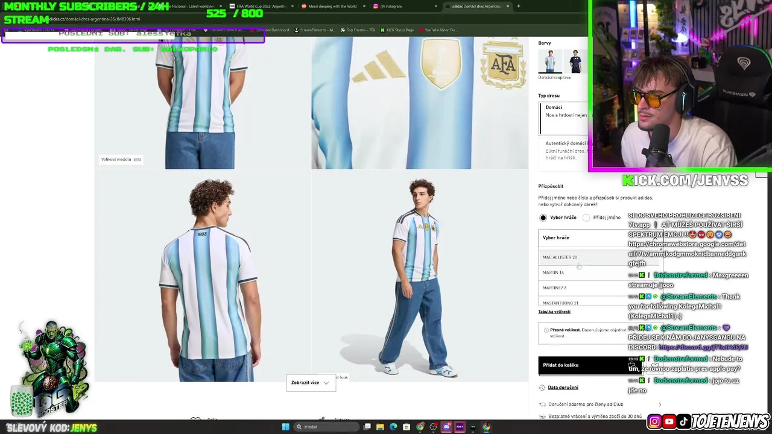This screenshot has height=434, width=772.
Task: Open the first Chrome icon in taskbar
Action: (420, 427)
